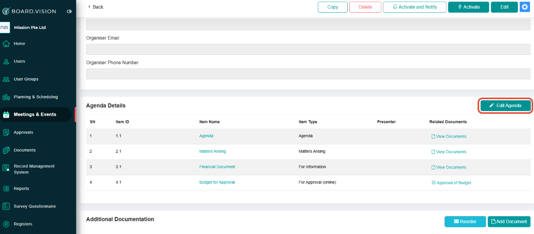The height and width of the screenshot is (234, 534).
Task: Click Item ID 2.1 cell
Action: pyautogui.click(x=118, y=152)
